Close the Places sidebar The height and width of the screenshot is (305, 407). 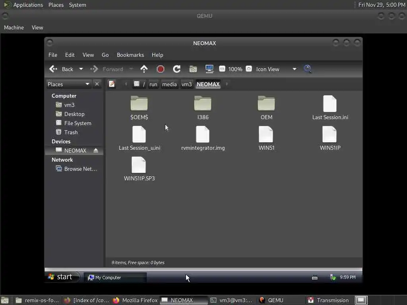[x=97, y=84]
